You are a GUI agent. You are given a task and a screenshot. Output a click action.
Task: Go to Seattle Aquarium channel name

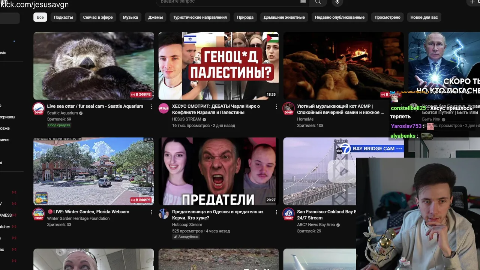62,113
